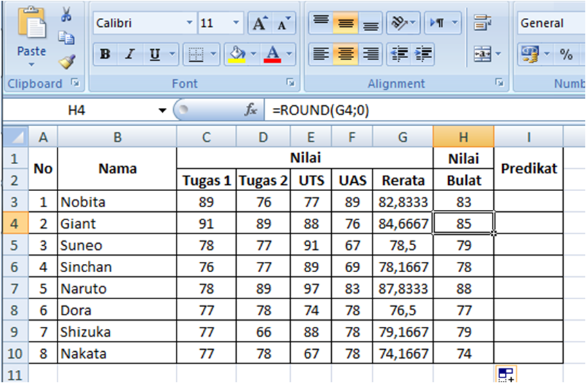Toggle Align Text Left

[x=321, y=54]
